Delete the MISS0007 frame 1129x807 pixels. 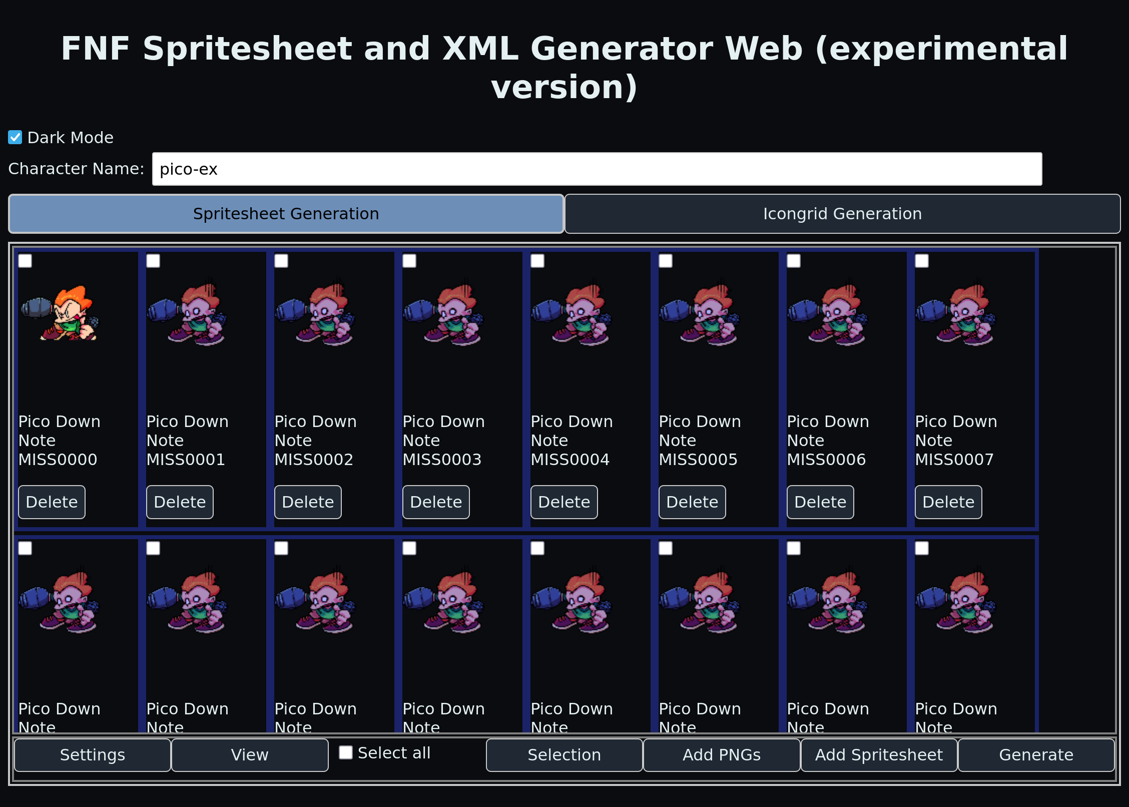click(x=948, y=502)
